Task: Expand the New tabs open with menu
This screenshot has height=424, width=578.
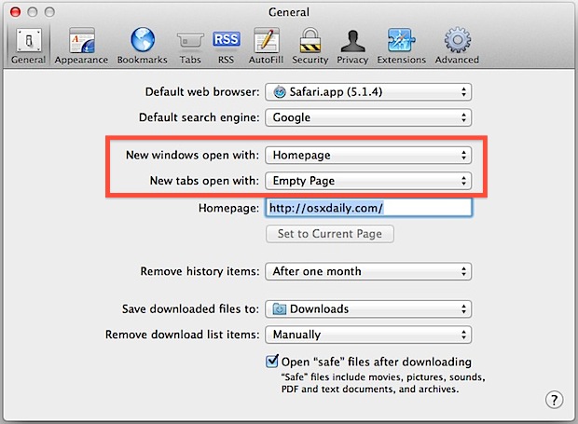Action: (368, 181)
